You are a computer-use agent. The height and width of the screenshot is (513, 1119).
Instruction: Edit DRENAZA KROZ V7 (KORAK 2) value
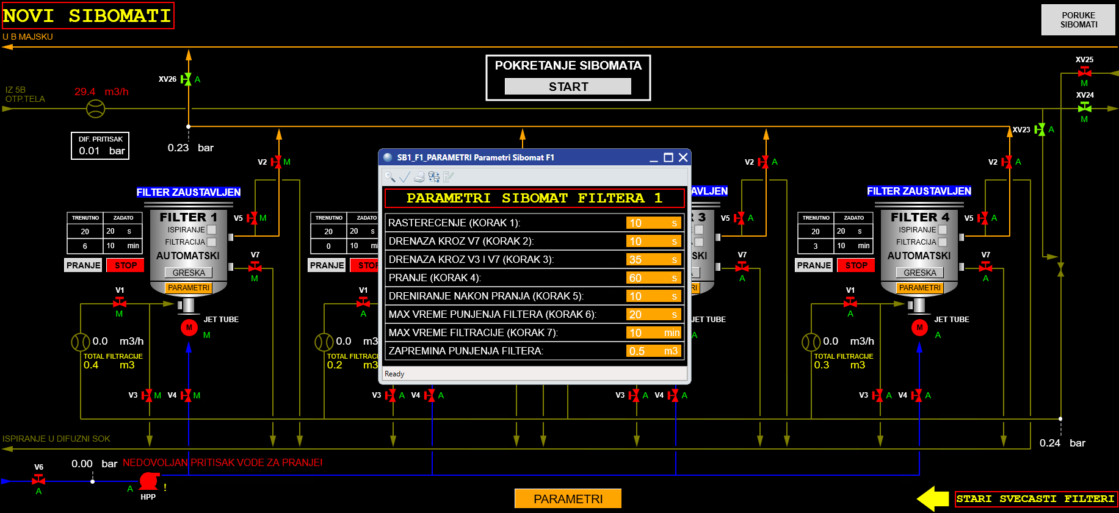click(x=654, y=242)
